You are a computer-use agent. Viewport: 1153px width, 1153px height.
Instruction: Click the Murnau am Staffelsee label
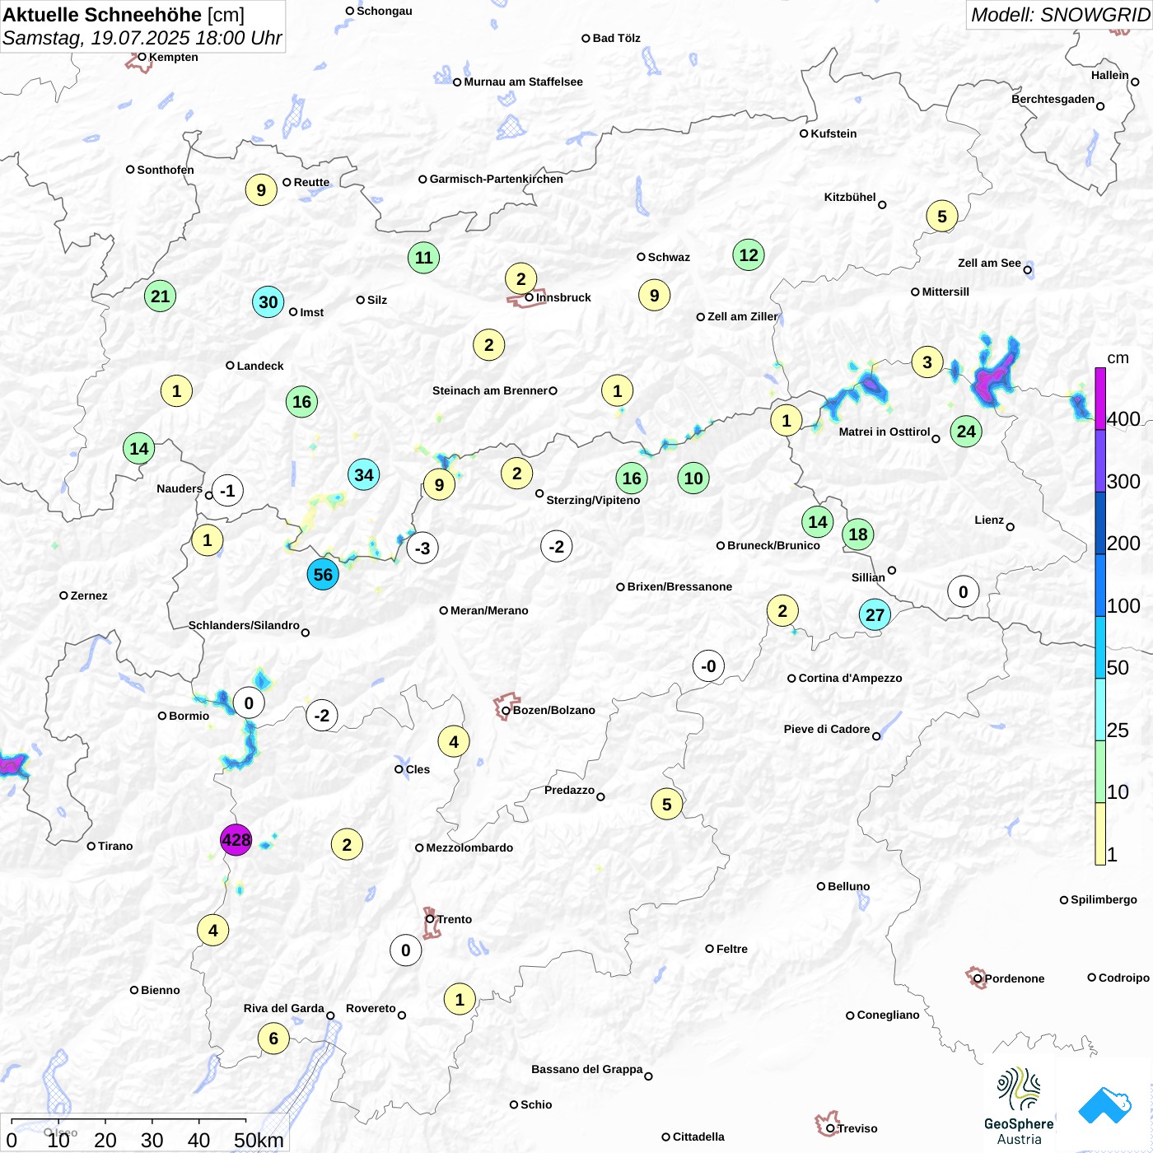tap(523, 82)
